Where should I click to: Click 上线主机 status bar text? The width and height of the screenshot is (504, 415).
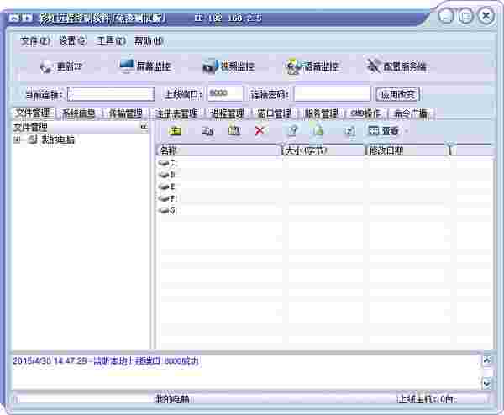click(x=426, y=400)
